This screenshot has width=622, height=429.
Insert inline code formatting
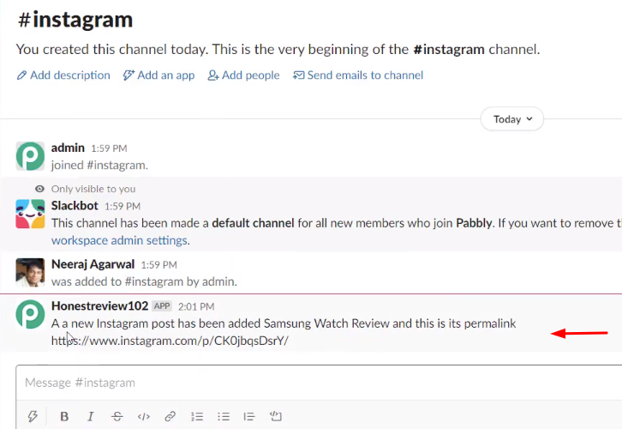[x=144, y=416]
